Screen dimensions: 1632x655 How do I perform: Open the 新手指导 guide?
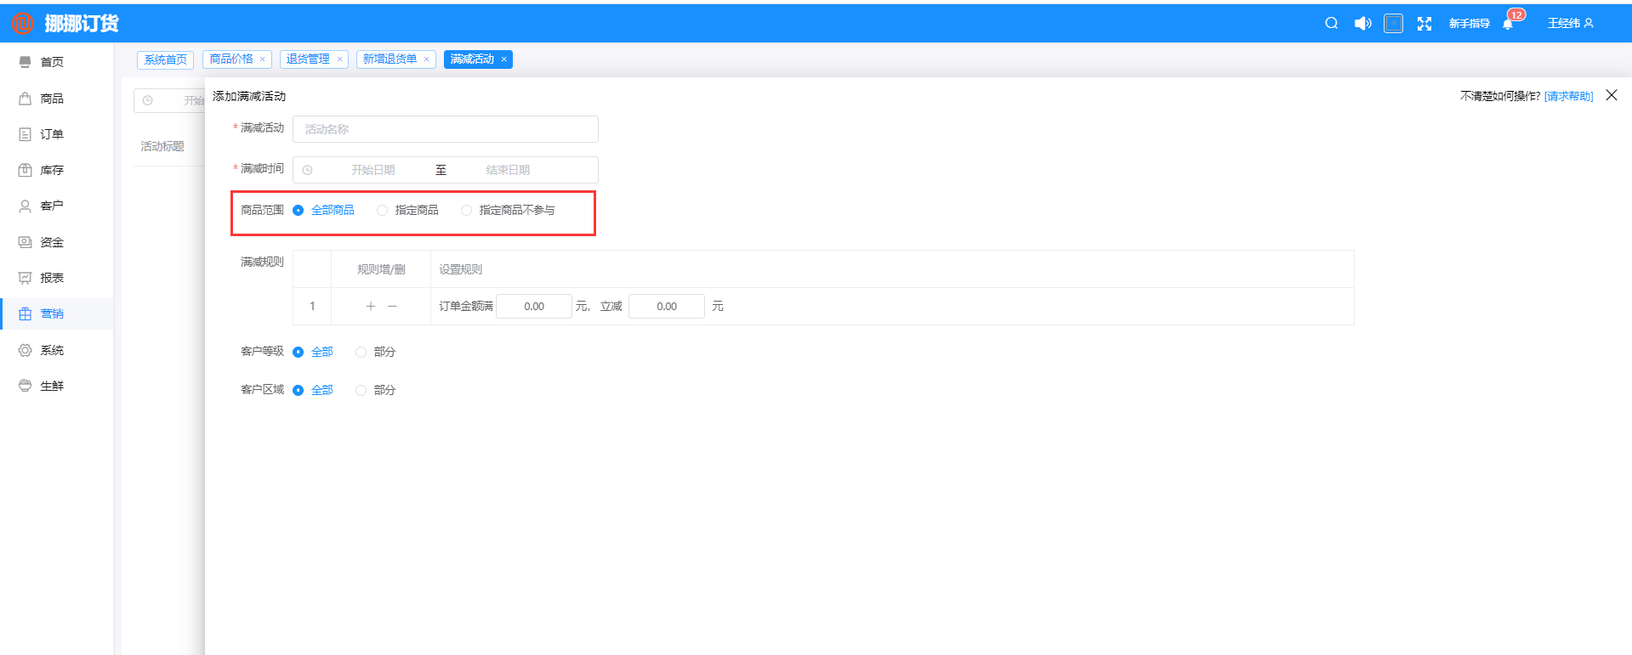(x=1469, y=24)
